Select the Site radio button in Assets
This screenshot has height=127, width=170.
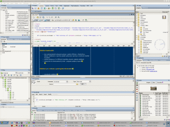click(x=152, y=83)
